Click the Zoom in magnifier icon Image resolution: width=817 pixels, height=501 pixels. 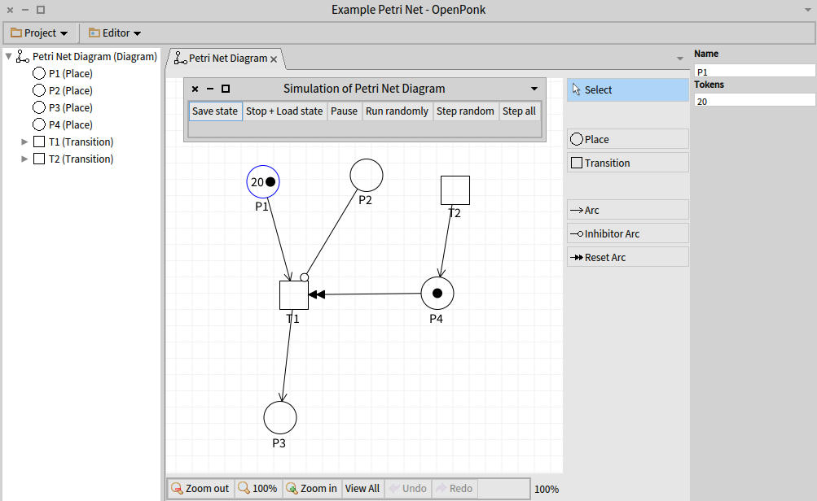291,488
